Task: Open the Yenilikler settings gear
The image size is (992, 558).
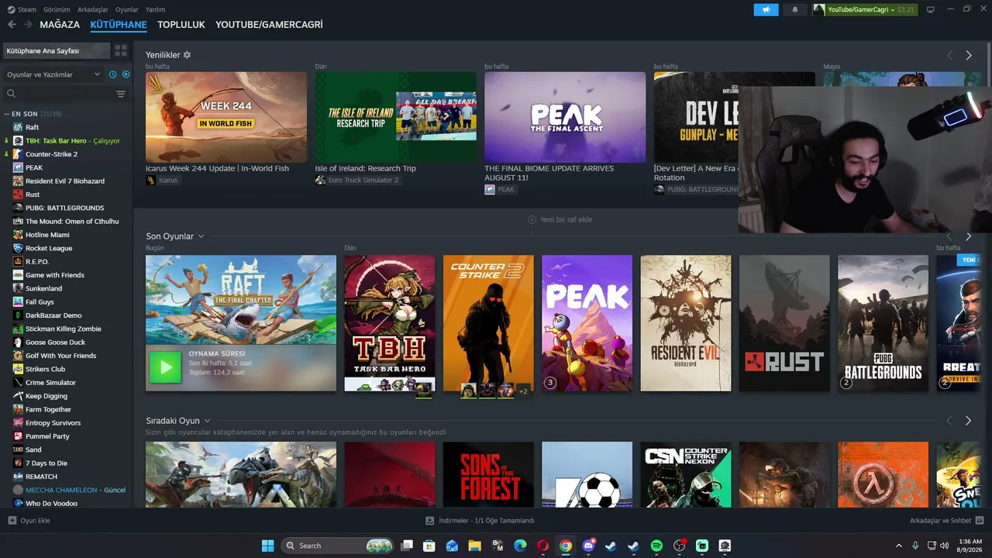Action: (187, 55)
